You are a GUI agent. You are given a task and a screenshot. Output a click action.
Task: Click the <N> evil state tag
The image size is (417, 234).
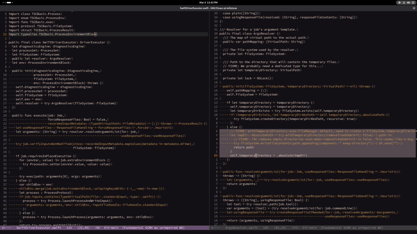coord(98,228)
